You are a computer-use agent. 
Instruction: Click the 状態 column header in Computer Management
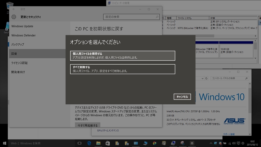coord(233,18)
